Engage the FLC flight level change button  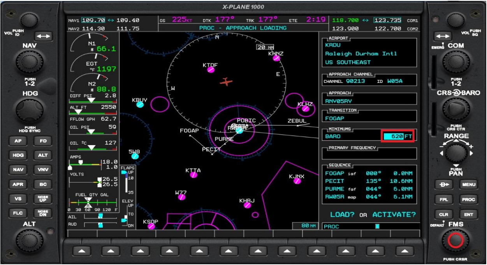coord(18,213)
